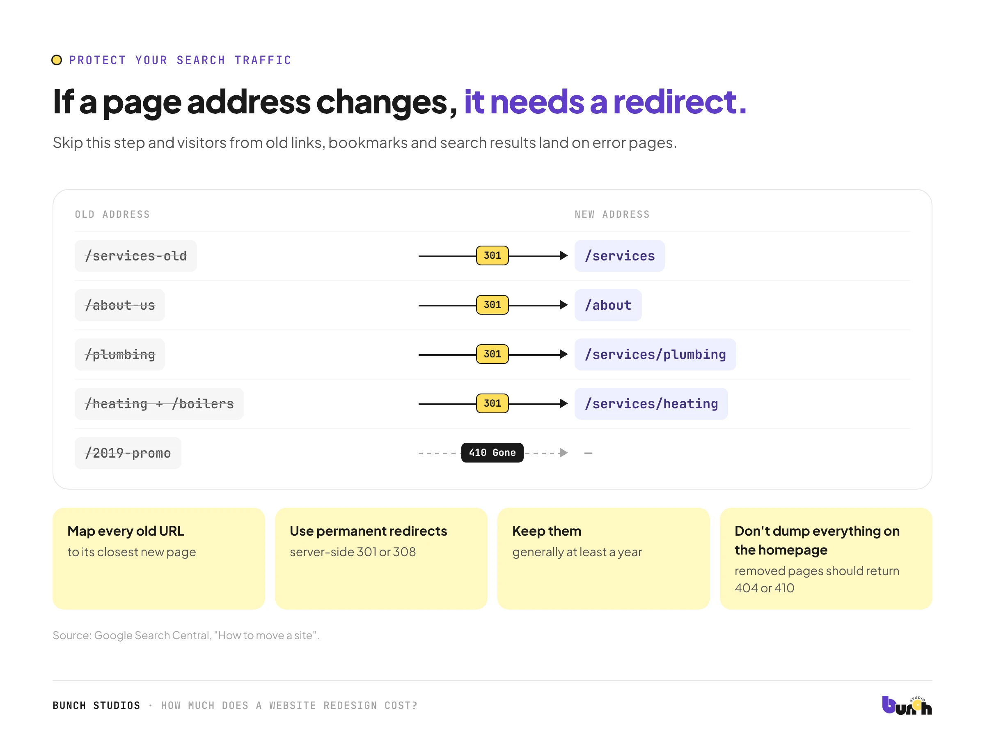Click the /about new address chip
The image size is (985, 755).
[608, 305]
